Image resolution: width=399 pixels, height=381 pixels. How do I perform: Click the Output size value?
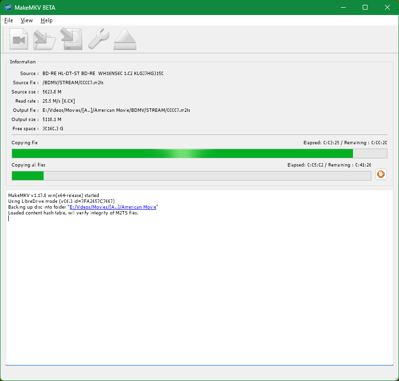52,119
